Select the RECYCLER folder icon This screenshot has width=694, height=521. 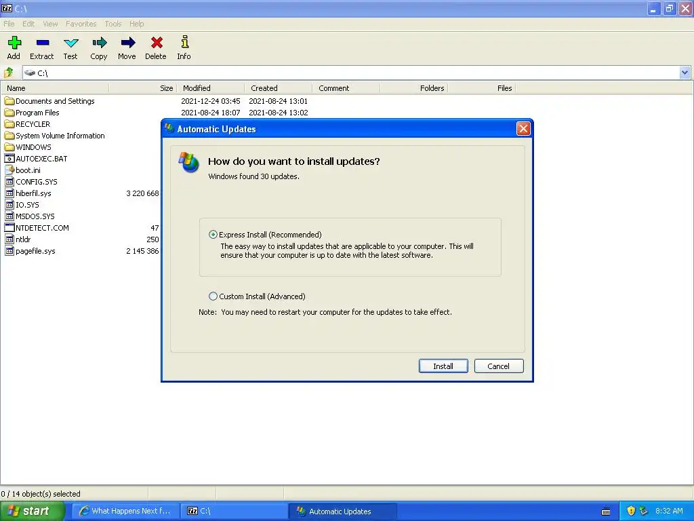click(9, 124)
